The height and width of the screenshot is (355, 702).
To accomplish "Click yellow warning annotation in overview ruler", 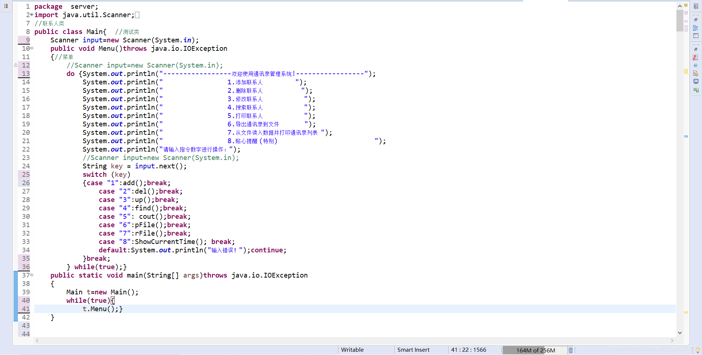I will click(x=686, y=71).
